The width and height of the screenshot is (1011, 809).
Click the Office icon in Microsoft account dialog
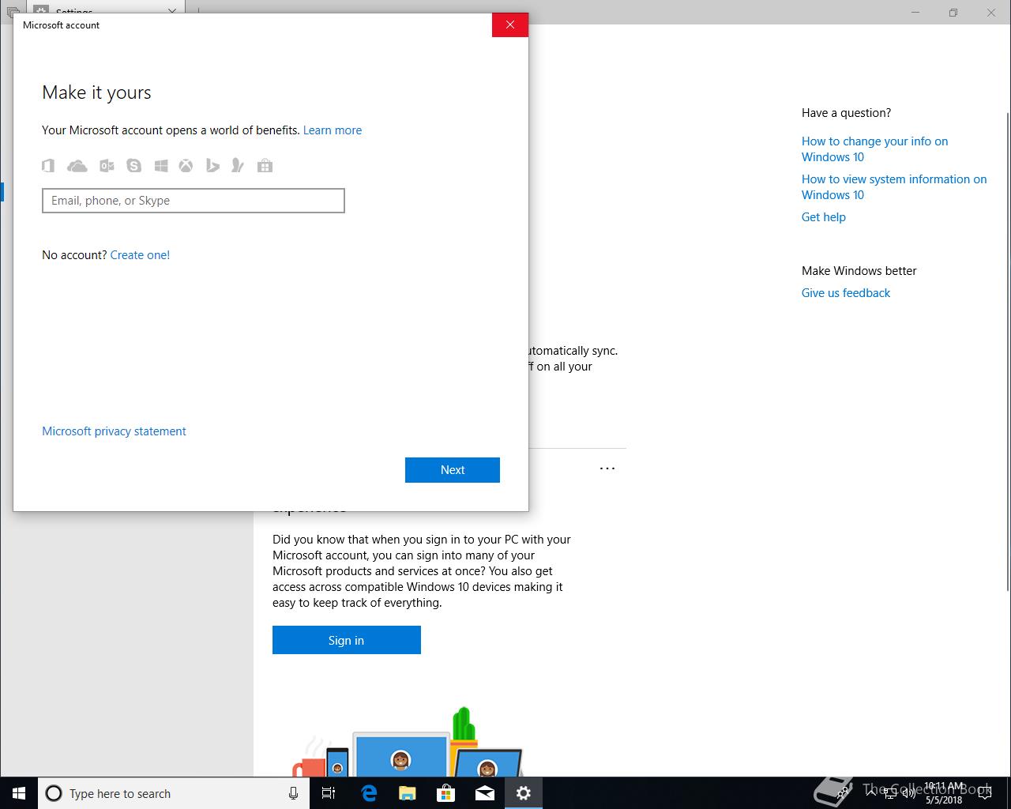pyautogui.click(x=48, y=165)
